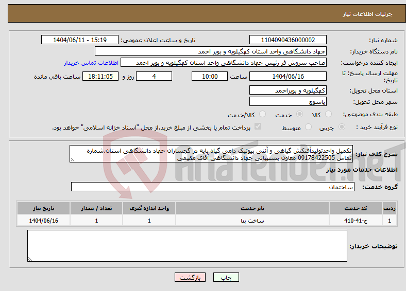Click the استان محل تحویل label
The height and width of the screenshot is (291, 406).
click(374, 90)
